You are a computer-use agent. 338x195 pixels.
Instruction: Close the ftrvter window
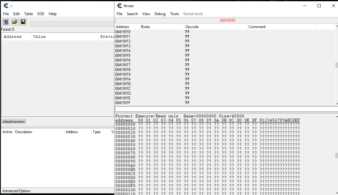click(x=333, y=6)
